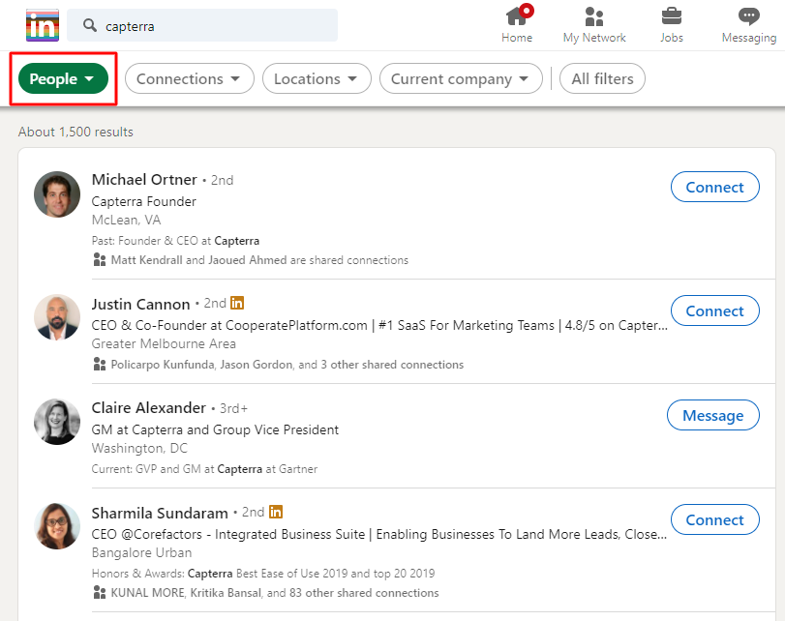Click Justin Cannon's LinkedIn Premium badge
The width and height of the screenshot is (785, 621).
click(x=237, y=303)
